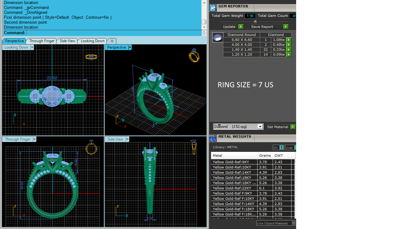Switch to the Side View tab
The width and height of the screenshot is (393, 229).
coord(67,41)
